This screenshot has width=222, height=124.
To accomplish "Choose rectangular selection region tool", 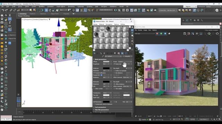I will [38, 10].
